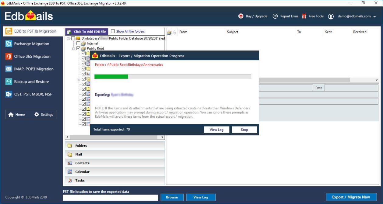
Task: Click the database file icon next to D:\database
Action: click(x=78, y=38)
